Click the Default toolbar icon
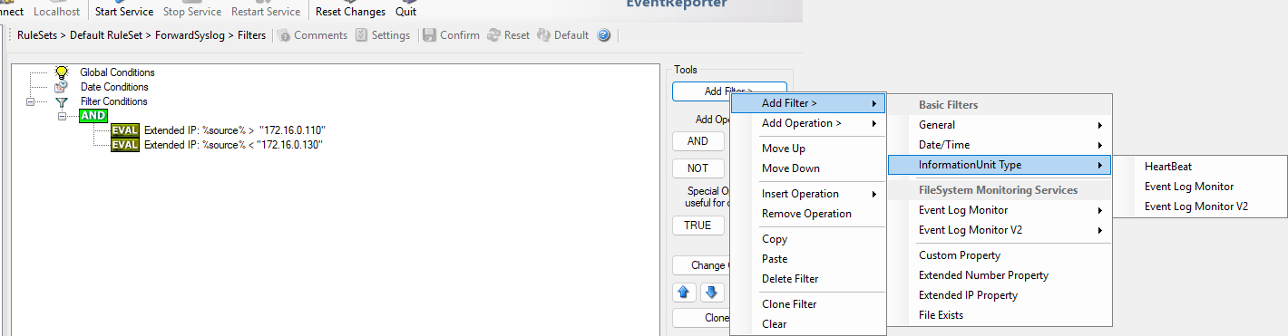The height and width of the screenshot is (336, 1288). pyautogui.click(x=543, y=35)
